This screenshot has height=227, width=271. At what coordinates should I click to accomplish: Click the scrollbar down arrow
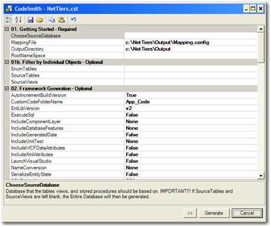(x=261, y=176)
